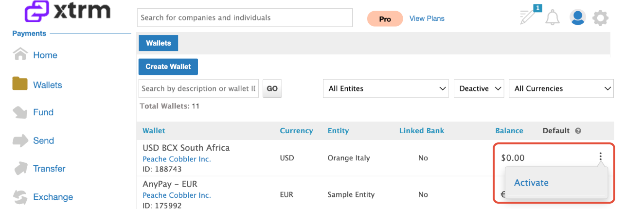Focus the companies and individuals search field

coord(245,17)
